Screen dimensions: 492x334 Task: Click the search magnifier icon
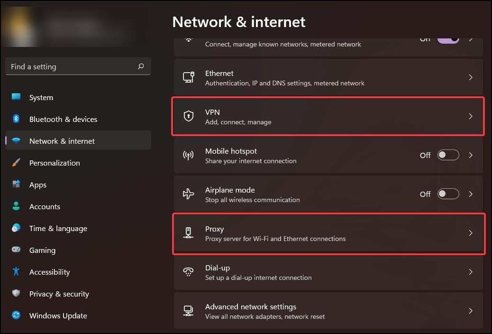[x=141, y=66]
